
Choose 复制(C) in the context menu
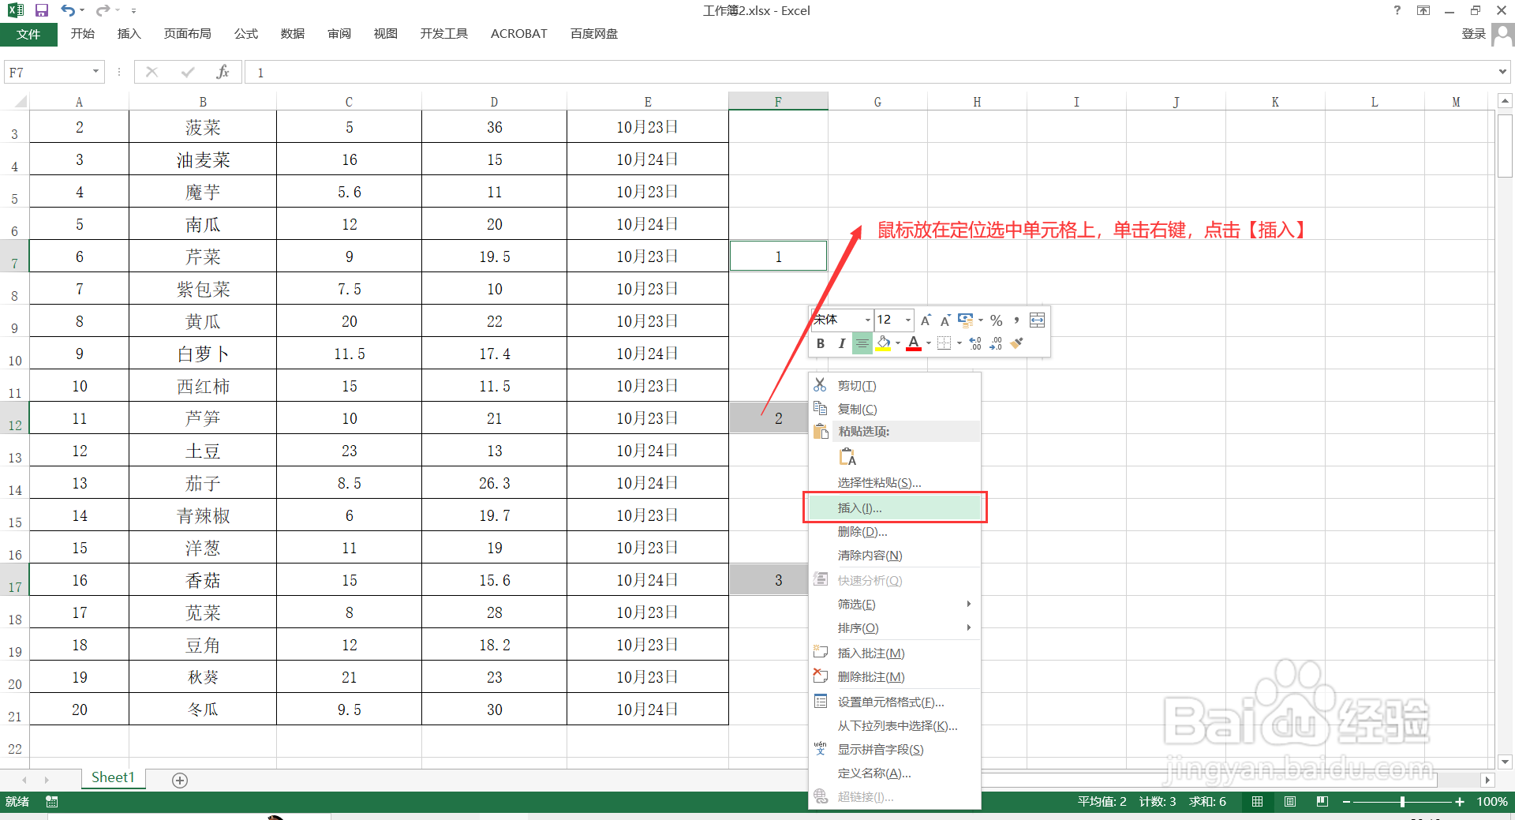click(x=895, y=409)
